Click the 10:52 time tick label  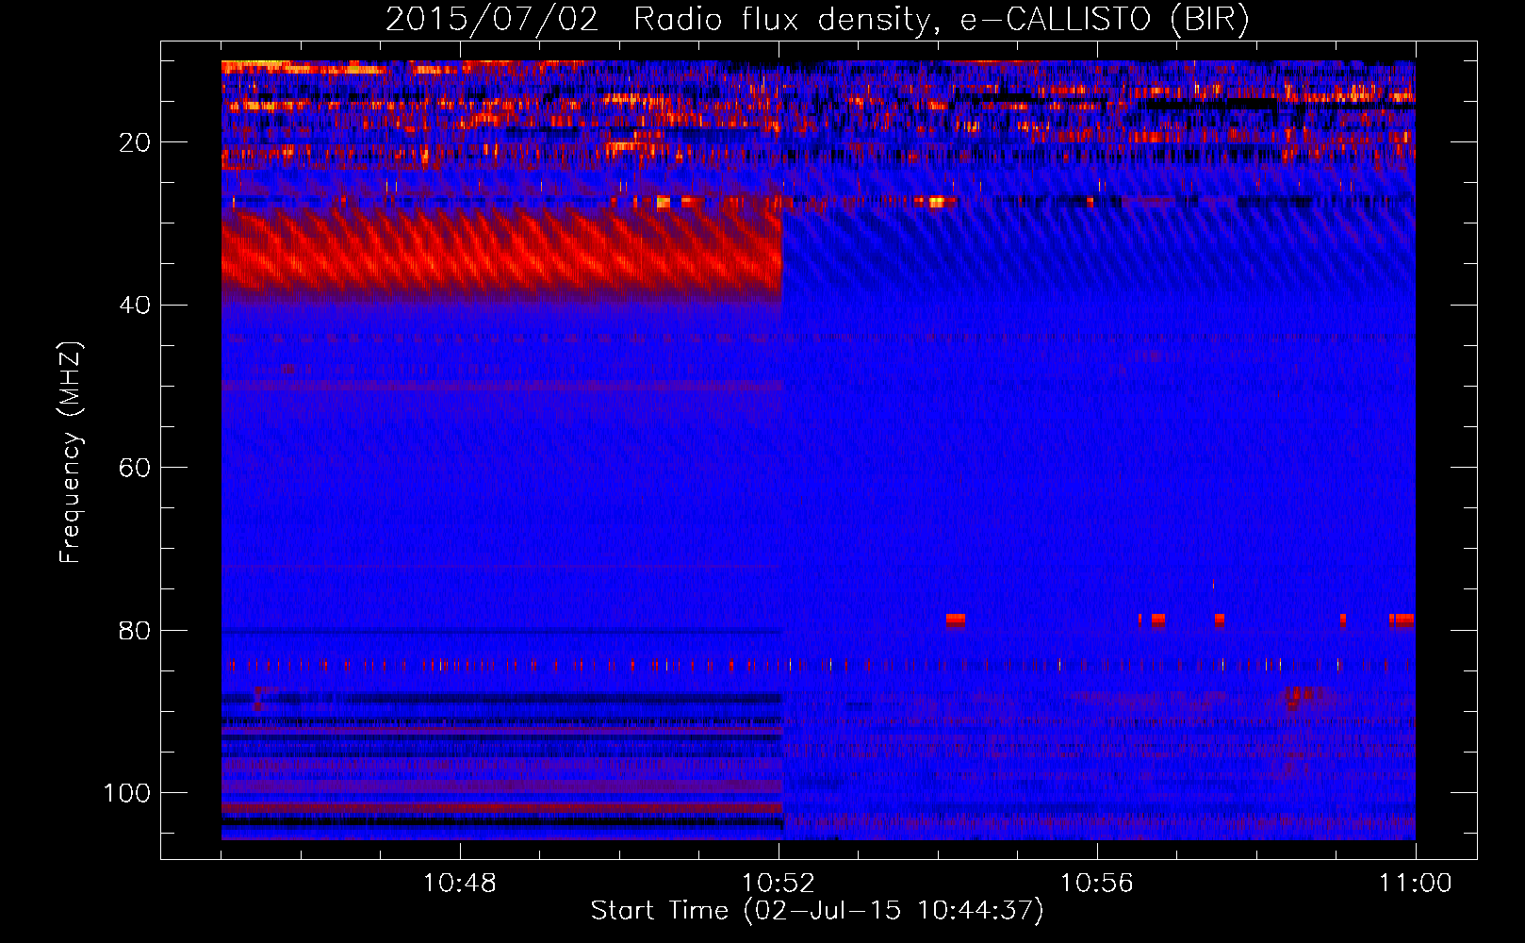[779, 884]
